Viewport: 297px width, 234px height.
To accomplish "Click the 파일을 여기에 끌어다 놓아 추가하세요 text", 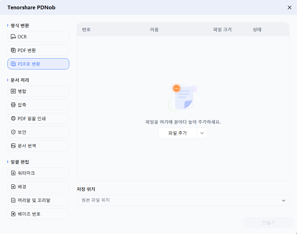I will 183,122.
